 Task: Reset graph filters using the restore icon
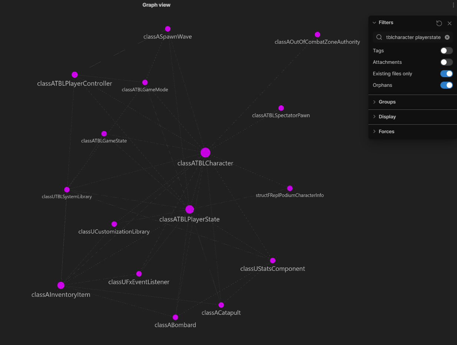pos(439,23)
